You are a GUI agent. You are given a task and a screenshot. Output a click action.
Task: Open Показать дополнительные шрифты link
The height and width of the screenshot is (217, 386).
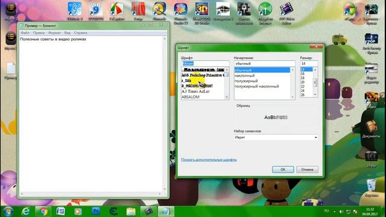pos(209,160)
